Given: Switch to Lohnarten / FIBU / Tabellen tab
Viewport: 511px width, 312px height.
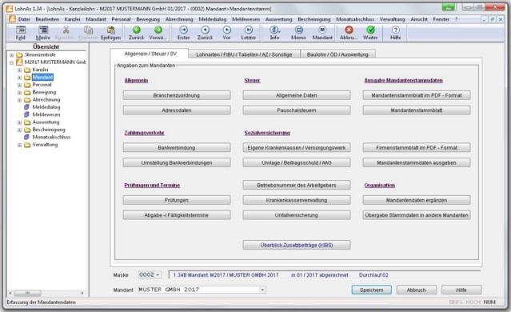Looking at the screenshot, I should pos(244,54).
